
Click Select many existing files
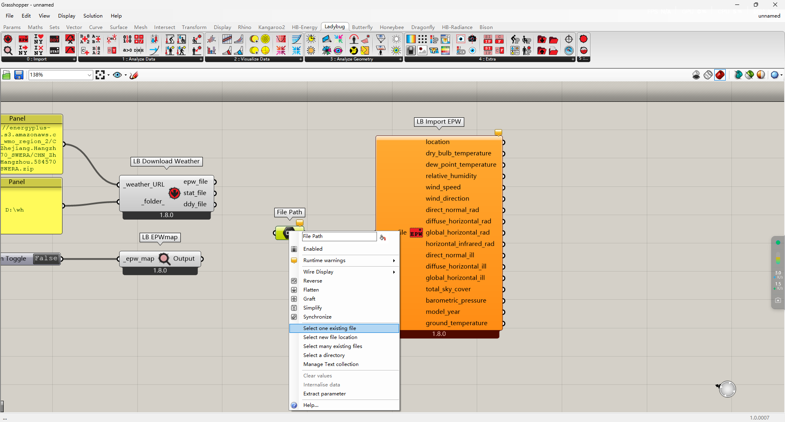click(x=344, y=346)
